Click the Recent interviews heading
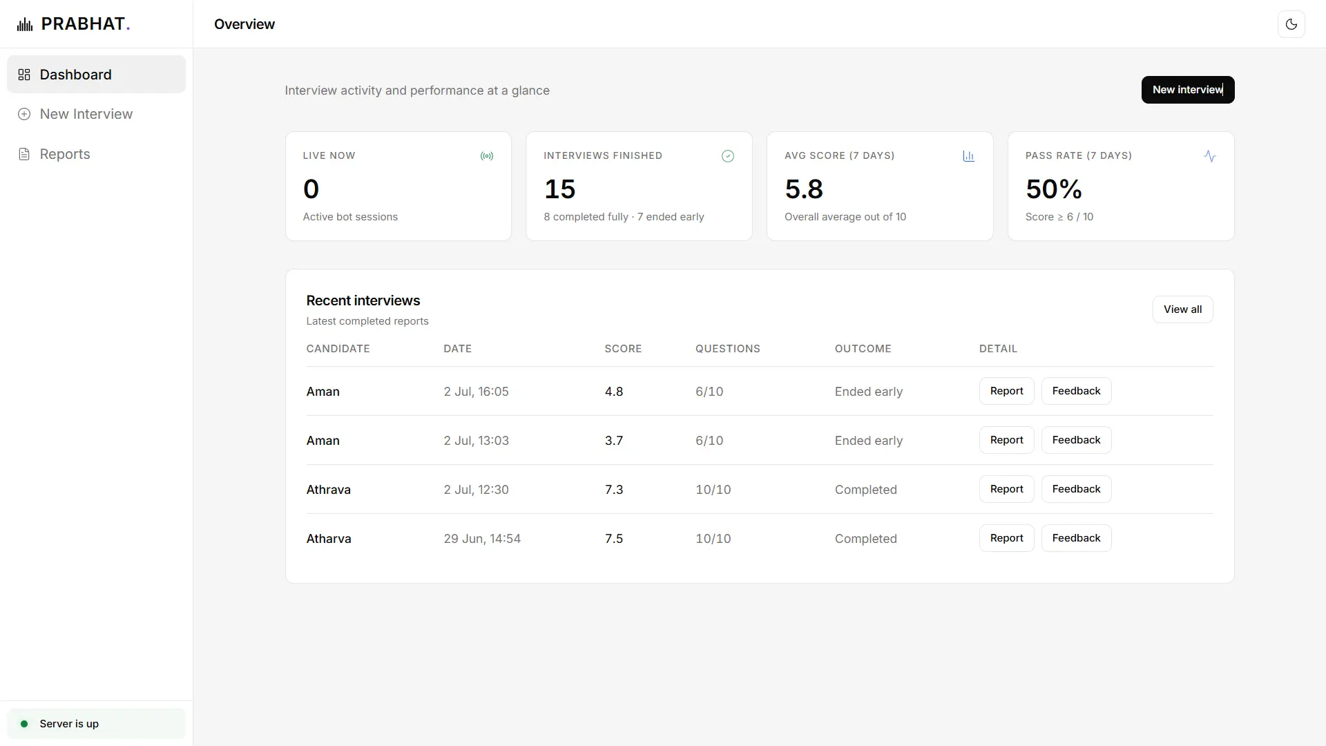1326x746 pixels. click(363, 300)
